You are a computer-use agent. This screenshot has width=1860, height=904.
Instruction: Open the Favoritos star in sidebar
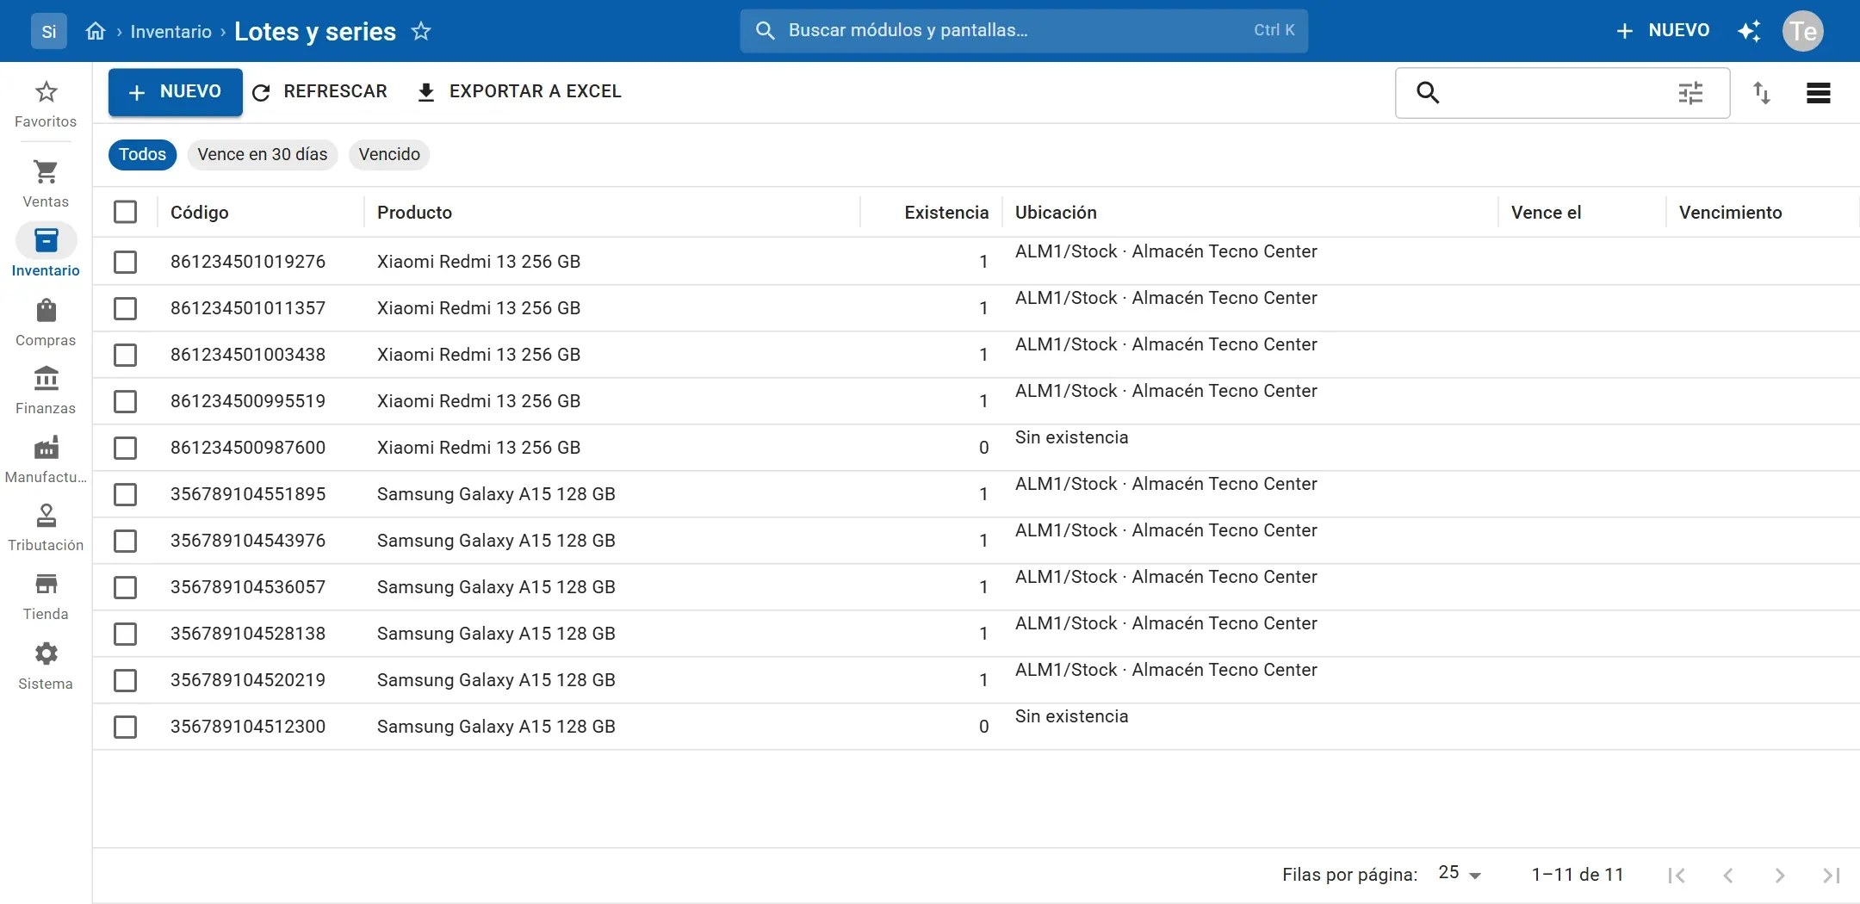pyautogui.click(x=46, y=103)
